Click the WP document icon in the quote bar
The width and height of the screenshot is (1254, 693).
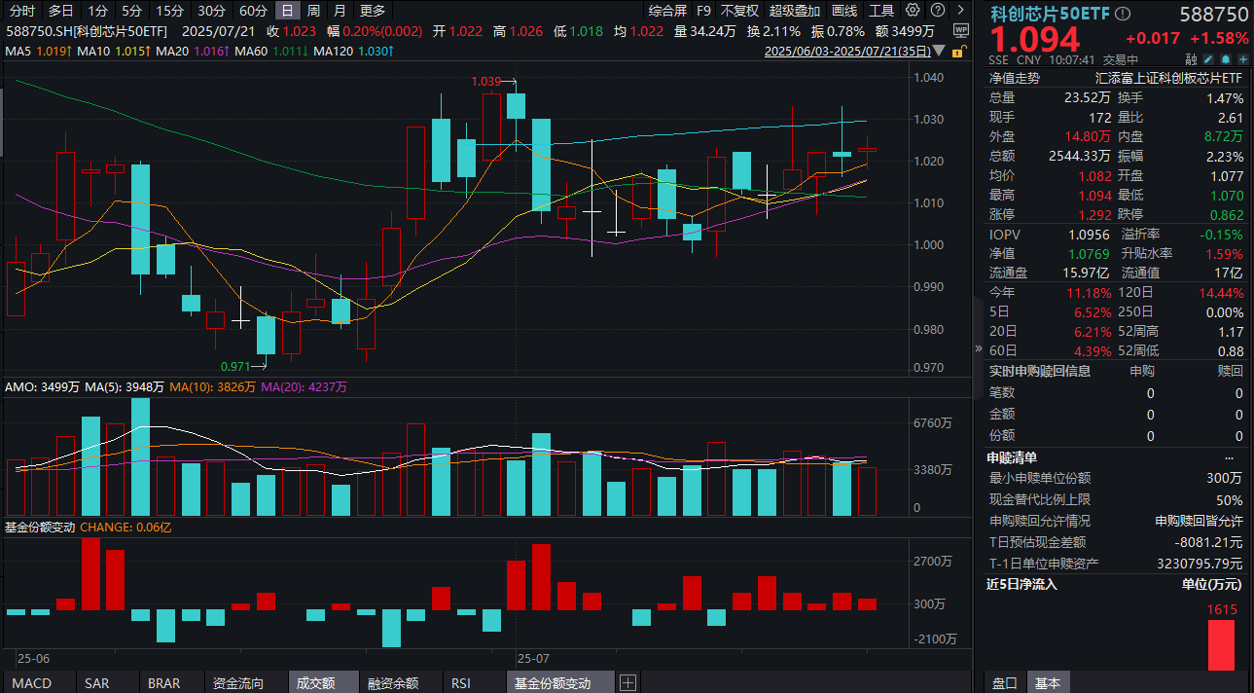click(962, 31)
